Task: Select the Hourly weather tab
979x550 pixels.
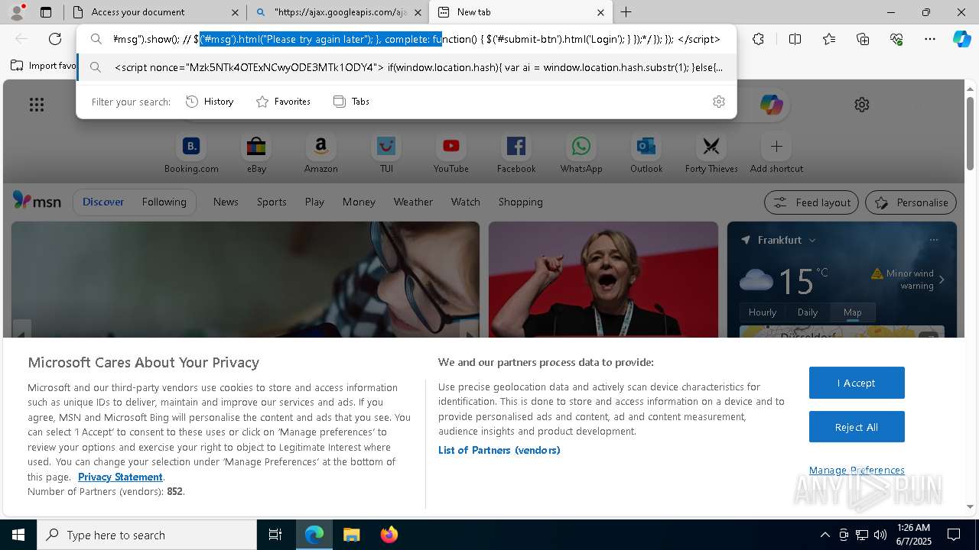Action: click(763, 312)
